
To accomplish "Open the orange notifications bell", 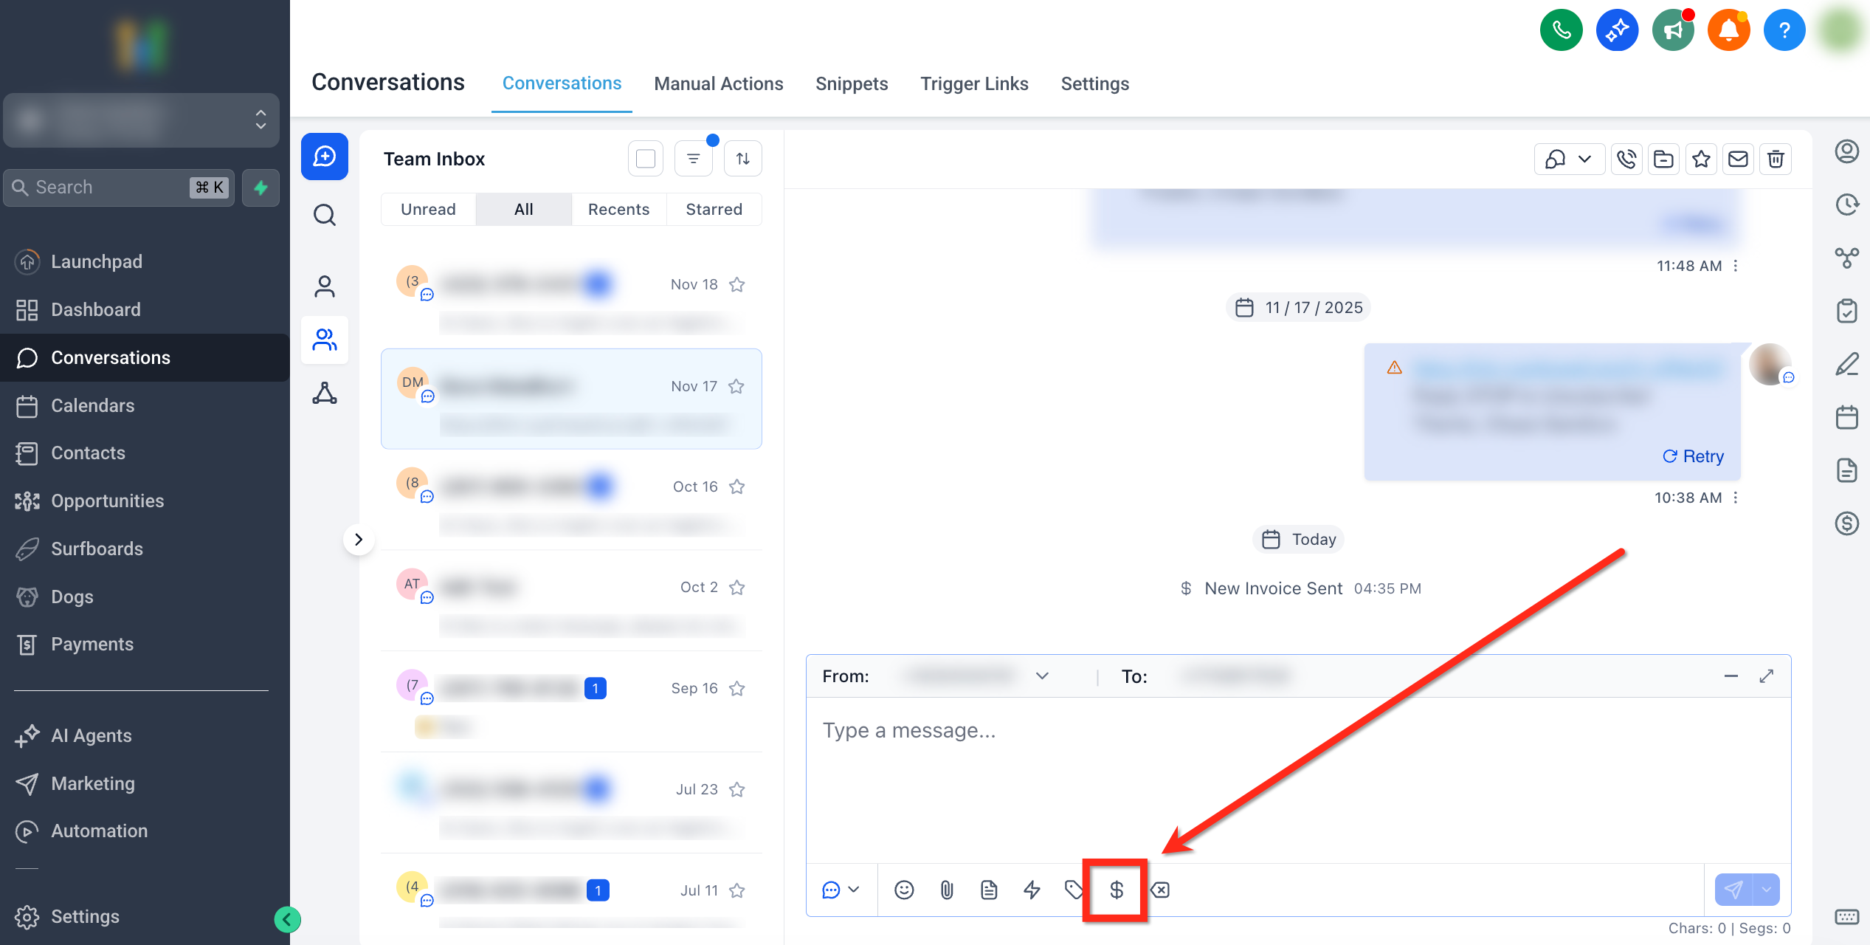I will click(x=1728, y=31).
